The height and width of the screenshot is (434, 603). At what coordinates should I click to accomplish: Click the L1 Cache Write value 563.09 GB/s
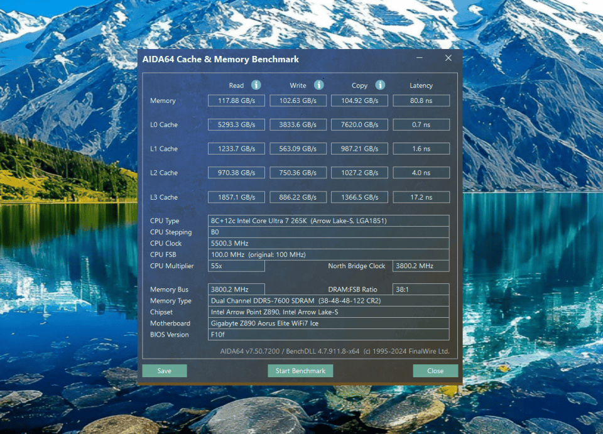pyautogui.click(x=298, y=149)
